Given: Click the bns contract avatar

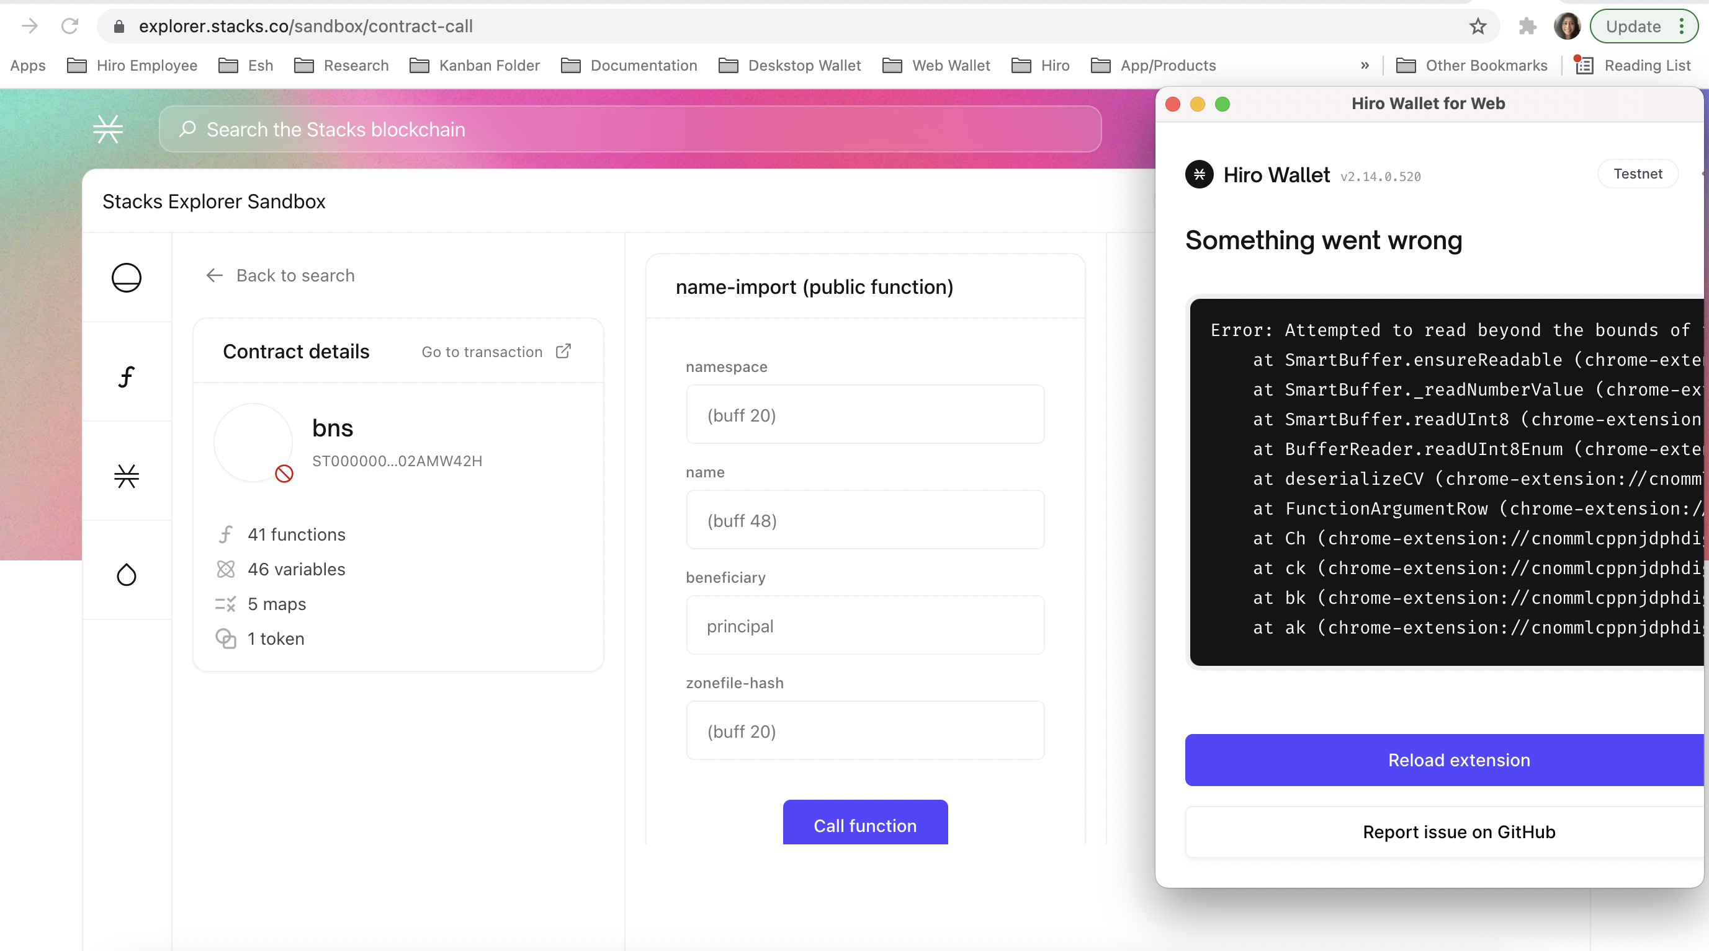Looking at the screenshot, I should [253, 442].
